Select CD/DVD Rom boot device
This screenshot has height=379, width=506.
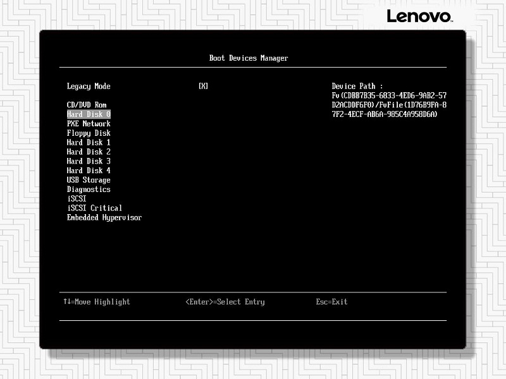tap(87, 105)
